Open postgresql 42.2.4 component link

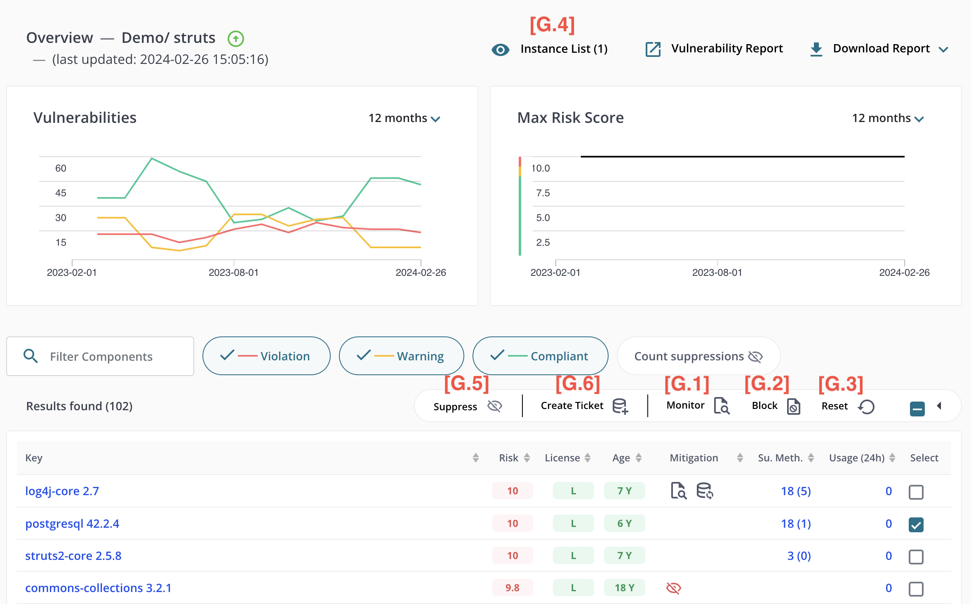(x=72, y=524)
